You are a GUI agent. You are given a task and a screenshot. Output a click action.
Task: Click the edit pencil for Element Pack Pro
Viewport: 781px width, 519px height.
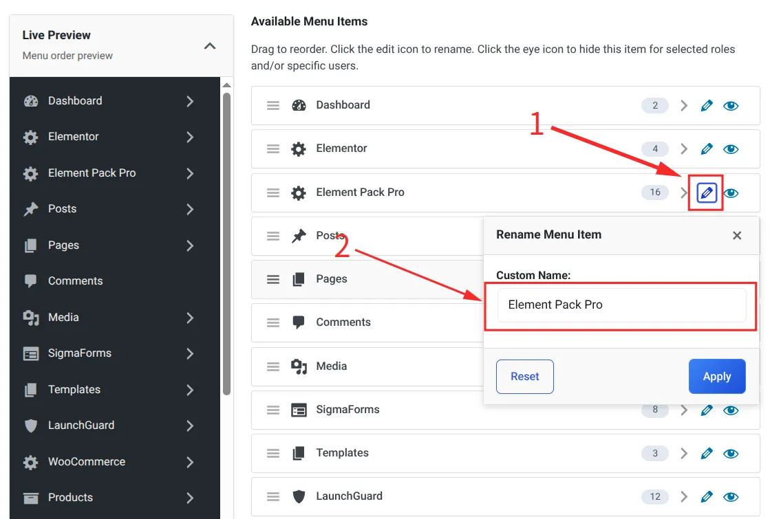click(706, 192)
